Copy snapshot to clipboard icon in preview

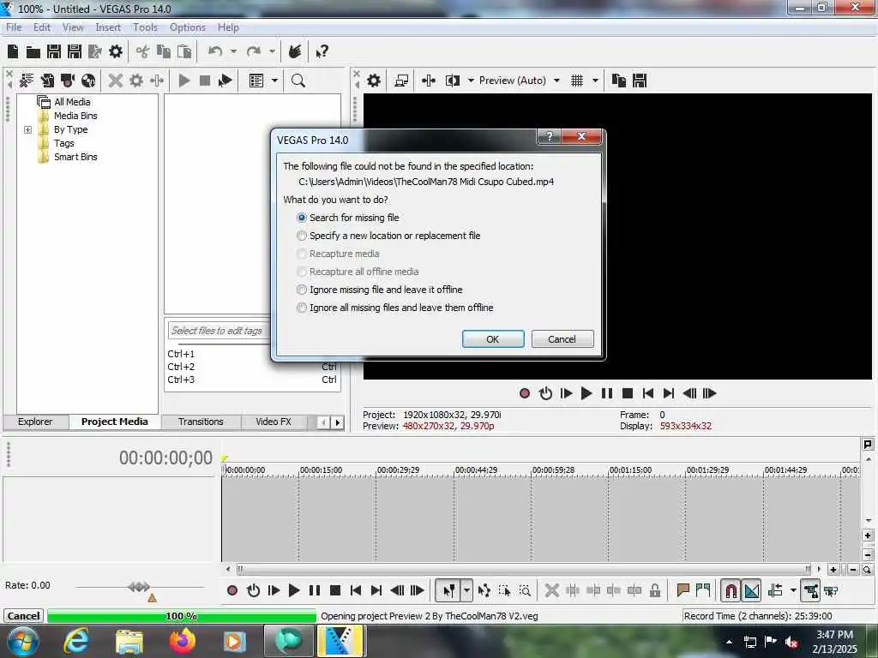(619, 81)
